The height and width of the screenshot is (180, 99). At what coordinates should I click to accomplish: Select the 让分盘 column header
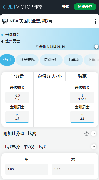tap(17, 76)
